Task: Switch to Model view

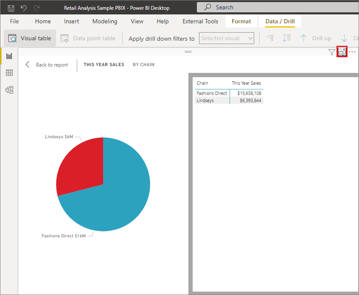Action: coord(9,90)
